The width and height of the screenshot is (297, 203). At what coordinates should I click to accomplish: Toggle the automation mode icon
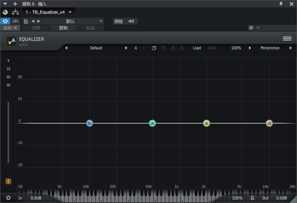click(x=15, y=21)
